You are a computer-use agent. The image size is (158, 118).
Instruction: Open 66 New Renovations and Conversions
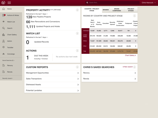coord(43,22)
